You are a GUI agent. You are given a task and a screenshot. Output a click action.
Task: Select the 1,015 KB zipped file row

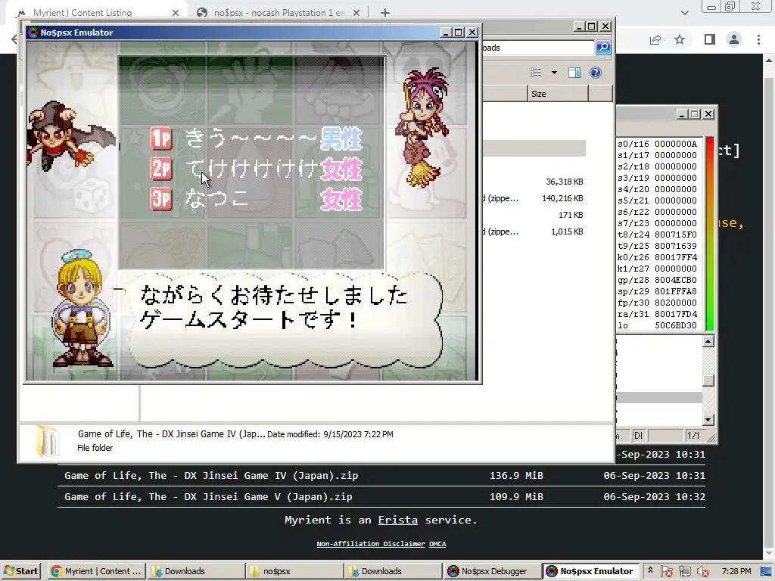point(534,231)
